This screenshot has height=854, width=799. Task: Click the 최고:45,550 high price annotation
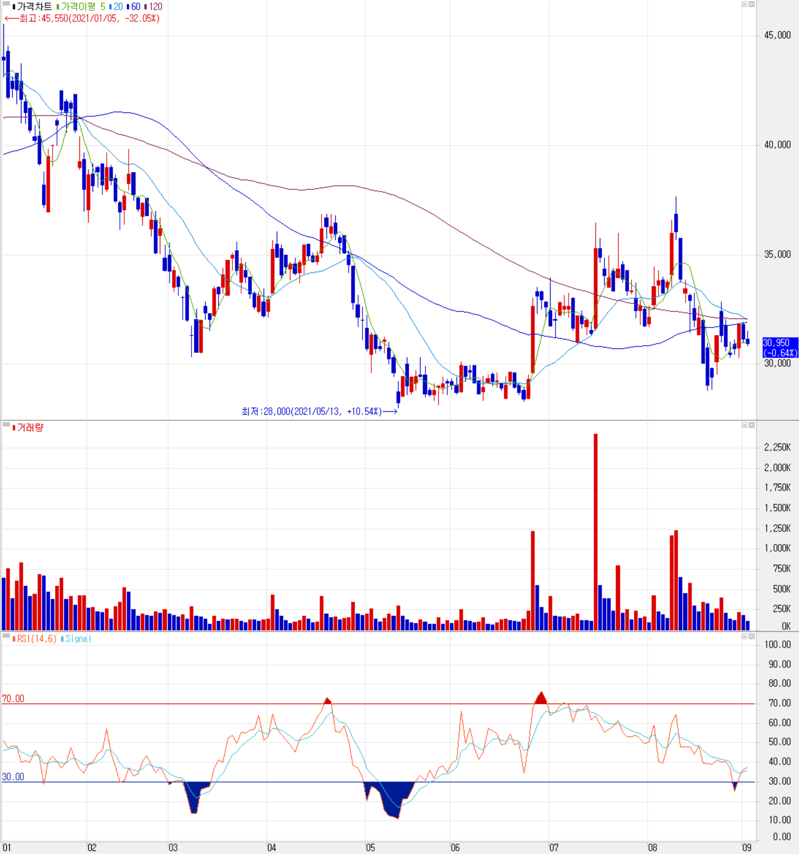[x=82, y=19]
